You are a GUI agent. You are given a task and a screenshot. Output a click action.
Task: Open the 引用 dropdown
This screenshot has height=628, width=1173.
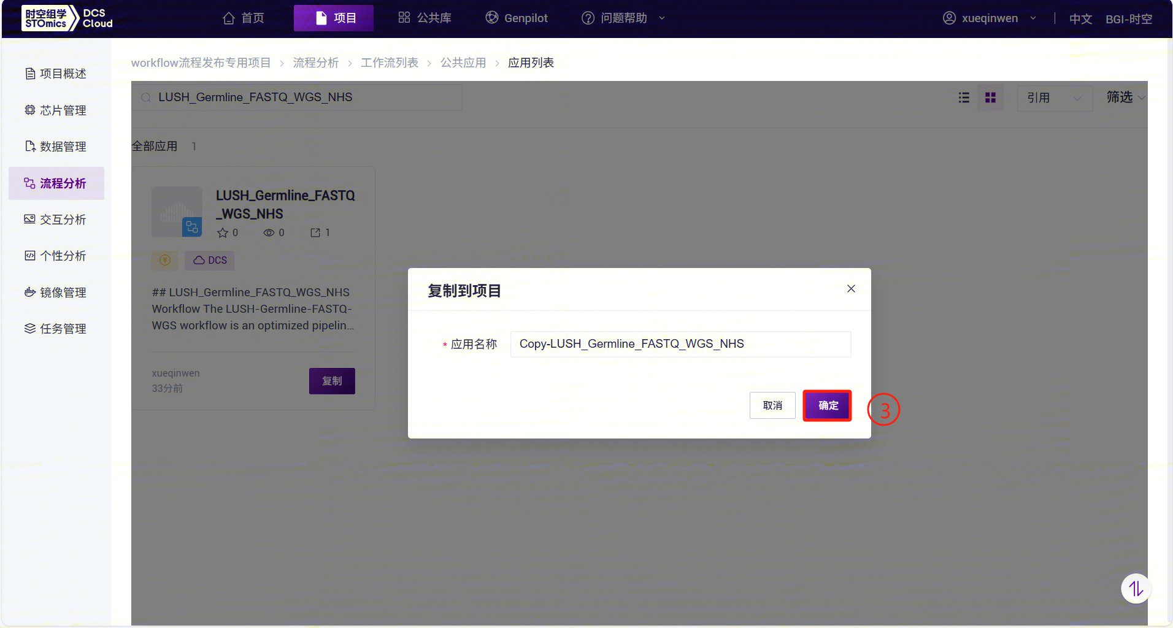click(x=1055, y=98)
